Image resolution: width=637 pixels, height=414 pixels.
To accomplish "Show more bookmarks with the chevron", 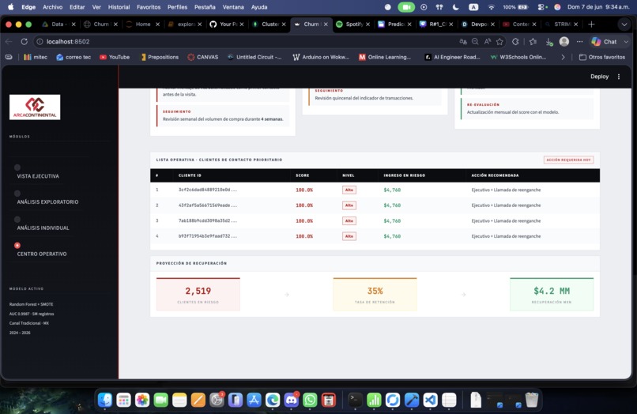I will pyautogui.click(x=563, y=58).
